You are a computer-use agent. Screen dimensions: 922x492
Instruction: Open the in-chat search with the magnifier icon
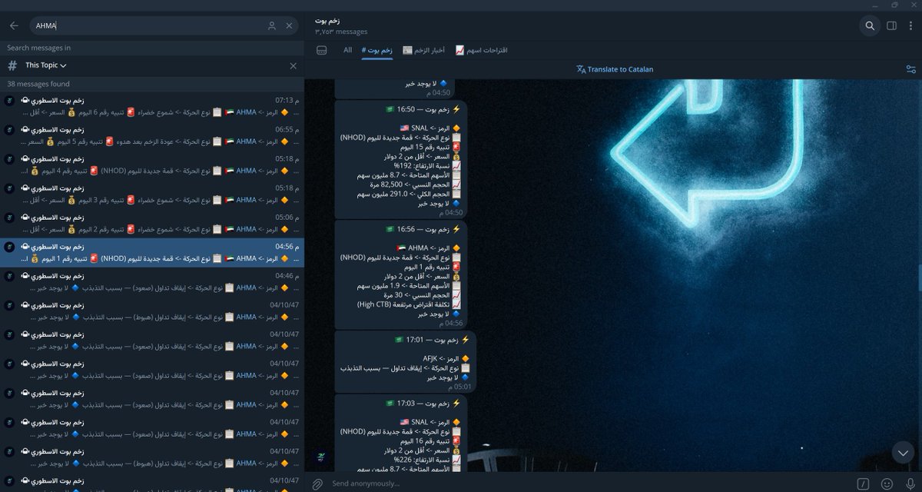click(869, 25)
